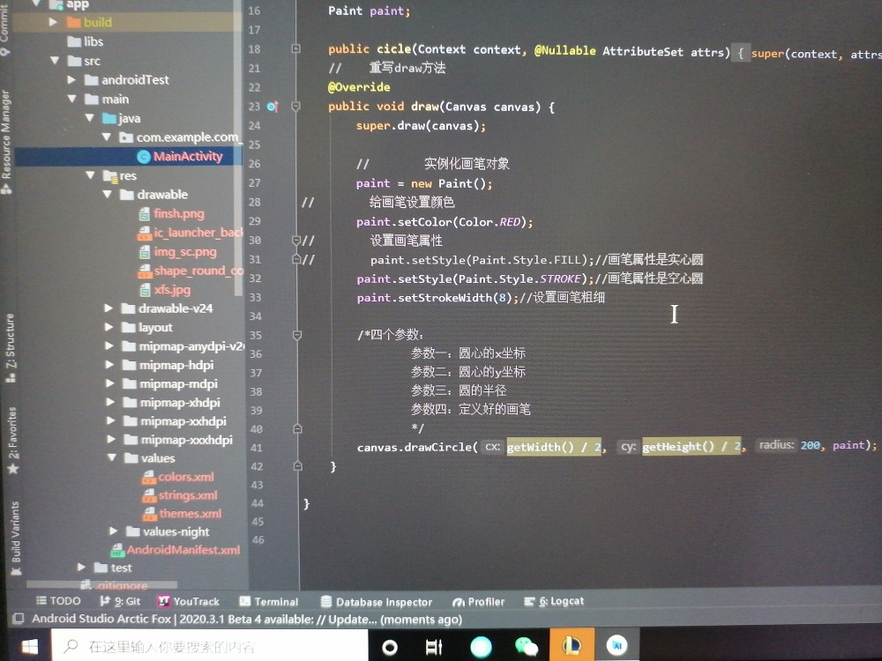Fold the block comment at line 35
882x661 pixels.
297,336
